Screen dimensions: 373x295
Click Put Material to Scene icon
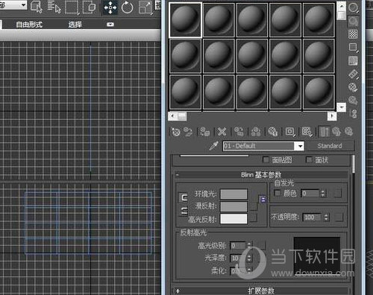(188, 132)
